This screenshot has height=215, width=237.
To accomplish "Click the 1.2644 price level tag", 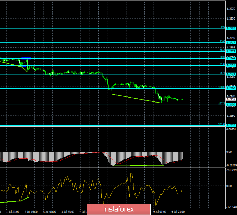I will tap(231, 58).
